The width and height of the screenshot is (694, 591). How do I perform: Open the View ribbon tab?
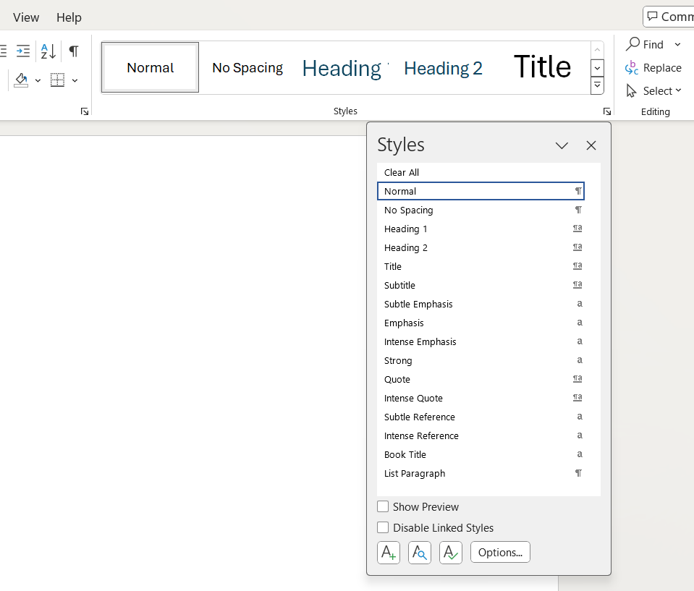(x=26, y=17)
